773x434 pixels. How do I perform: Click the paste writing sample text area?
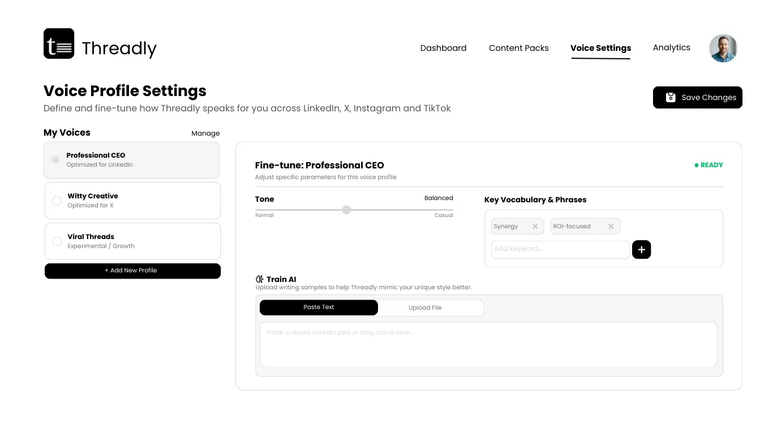coord(488,344)
